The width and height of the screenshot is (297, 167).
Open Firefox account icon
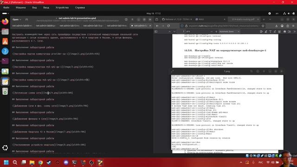282,26
